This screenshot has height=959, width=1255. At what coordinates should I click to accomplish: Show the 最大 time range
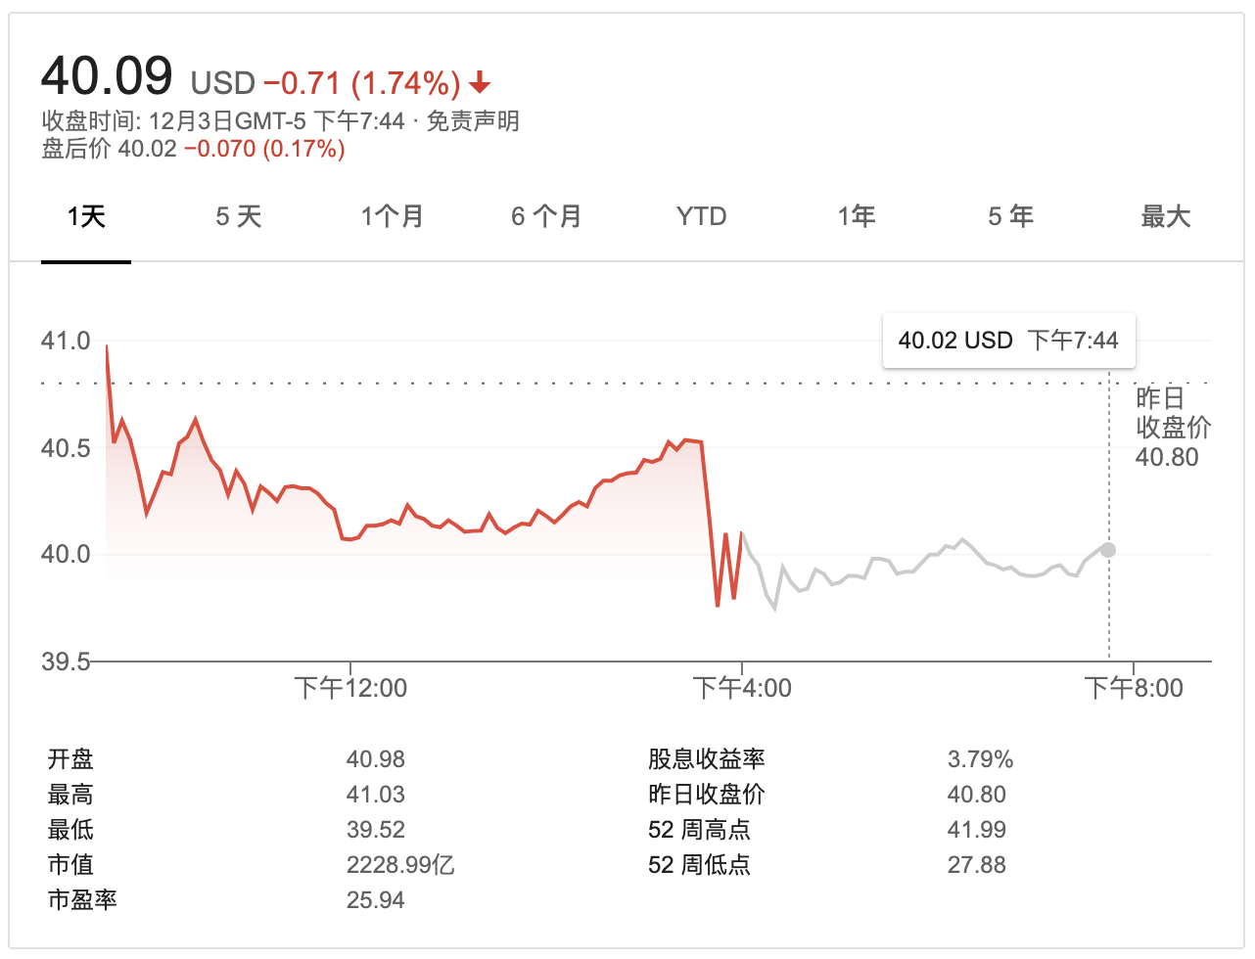(x=1165, y=216)
